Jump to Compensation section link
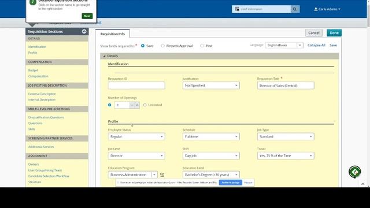Screen dimensions: 370x208 (38, 76)
